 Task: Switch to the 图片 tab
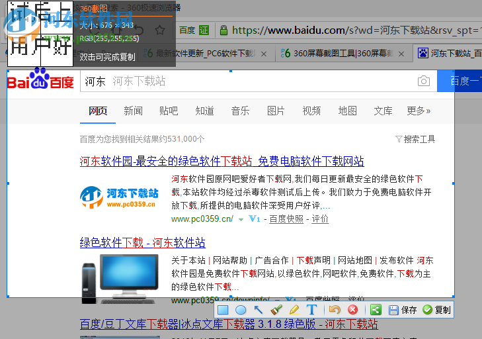[x=276, y=111]
